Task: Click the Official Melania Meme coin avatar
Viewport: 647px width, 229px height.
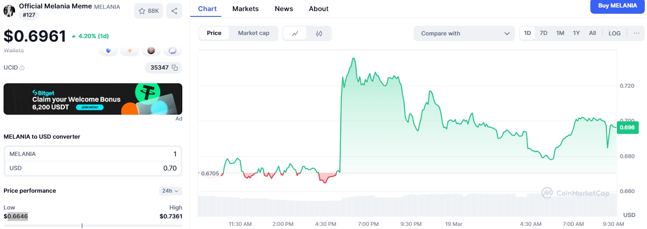Action: tap(9, 11)
